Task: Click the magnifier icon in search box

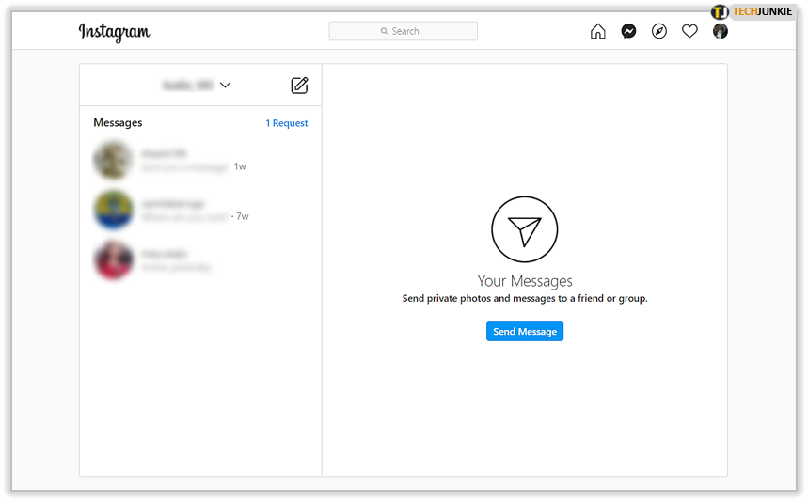Action: [x=384, y=32]
